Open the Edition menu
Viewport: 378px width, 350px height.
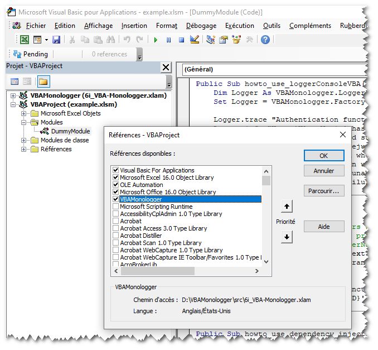tap(65, 26)
